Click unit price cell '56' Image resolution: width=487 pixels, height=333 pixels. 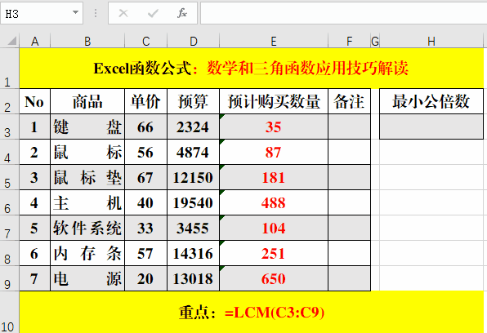(146, 152)
